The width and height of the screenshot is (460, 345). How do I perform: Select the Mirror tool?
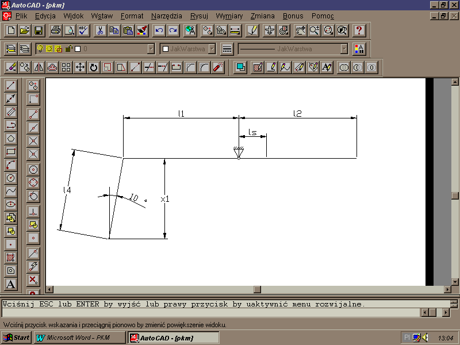point(39,67)
